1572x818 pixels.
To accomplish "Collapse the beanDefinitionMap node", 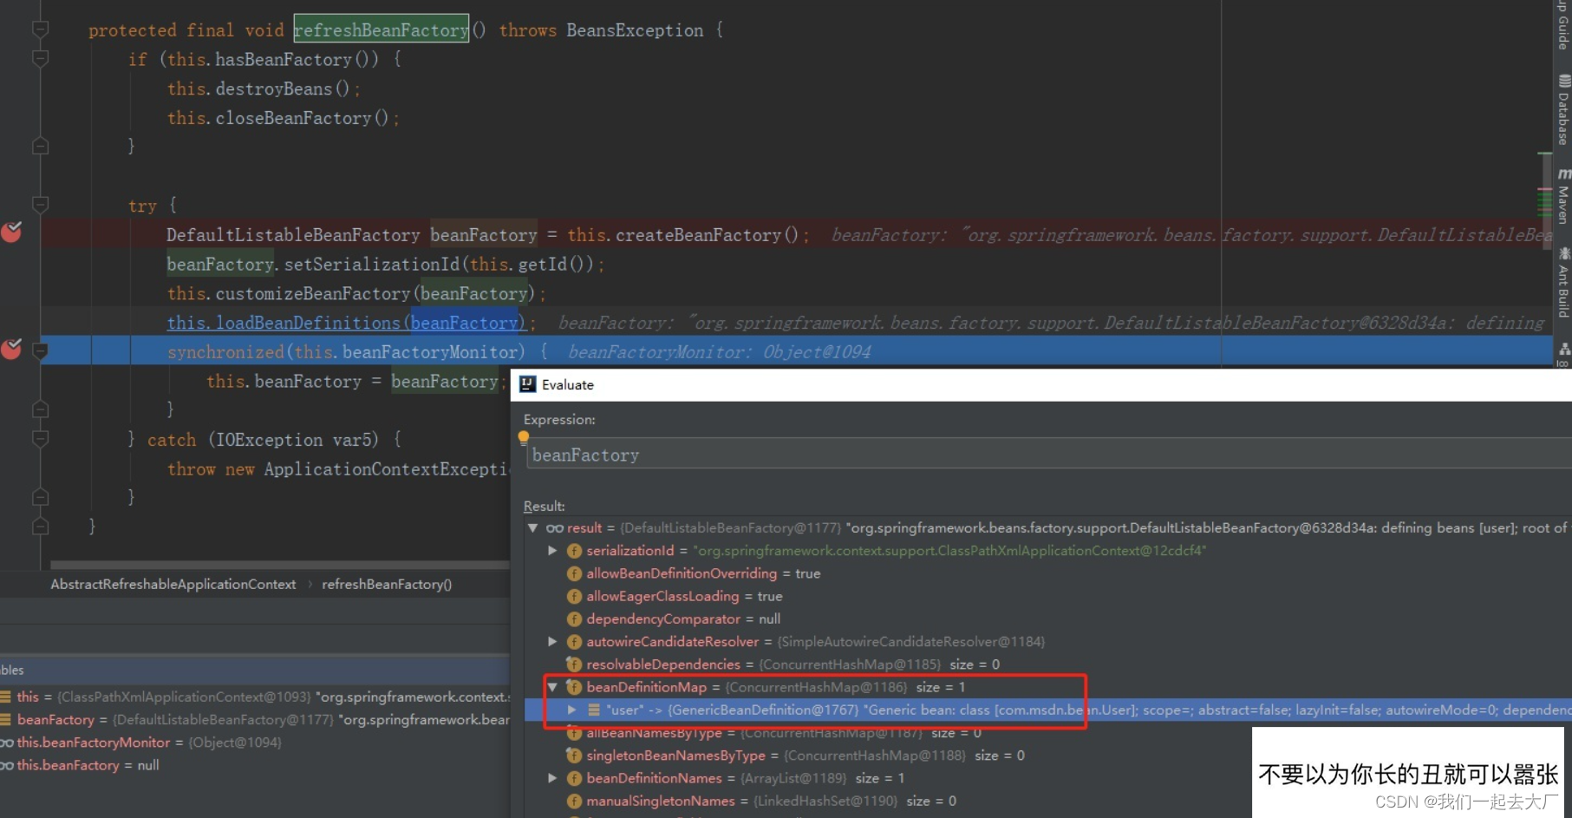I will tap(552, 686).
